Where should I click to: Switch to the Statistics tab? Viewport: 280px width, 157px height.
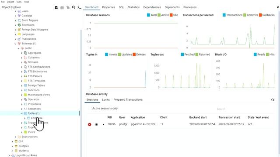tap(133, 7)
